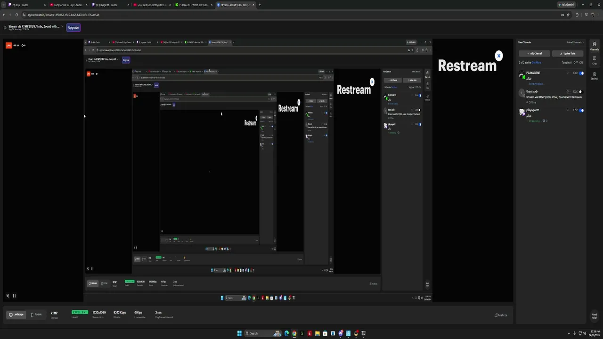Switch to the Best OBS Settings tab
Image resolution: width=603 pixels, height=339 pixels.
coord(151,5)
